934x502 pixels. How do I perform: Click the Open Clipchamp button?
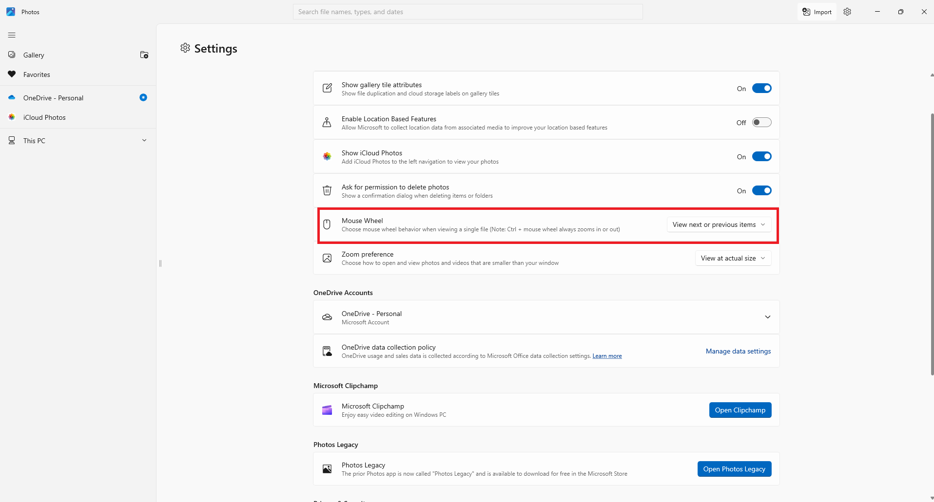[x=740, y=410]
